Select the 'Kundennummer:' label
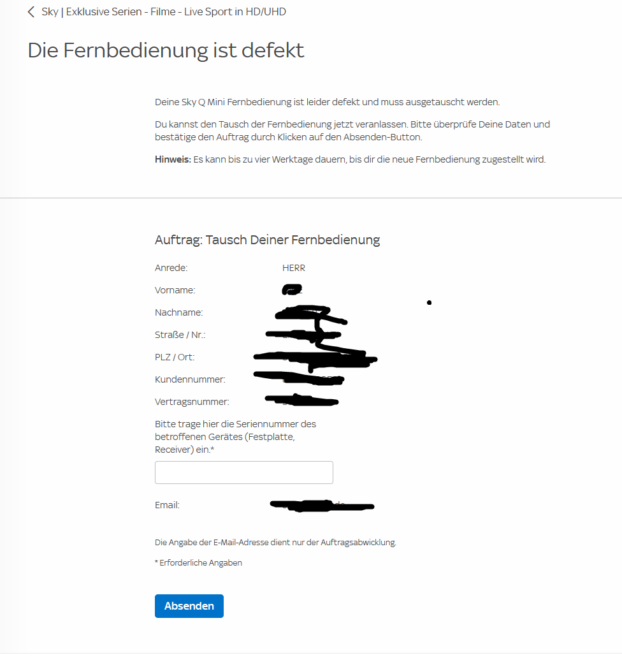Image resolution: width=622 pixels, height=660 pixels. tap(190, 379)
